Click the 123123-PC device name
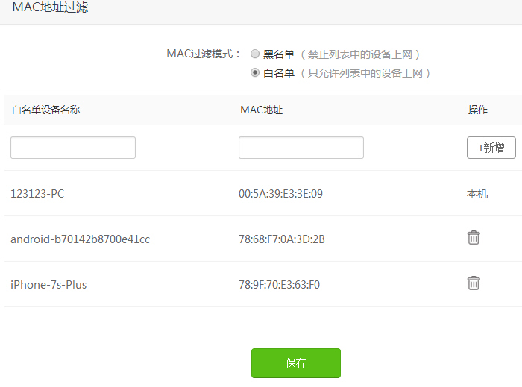Image resolution: width=522 pixels, height=387 pixels. click(37, 194)
